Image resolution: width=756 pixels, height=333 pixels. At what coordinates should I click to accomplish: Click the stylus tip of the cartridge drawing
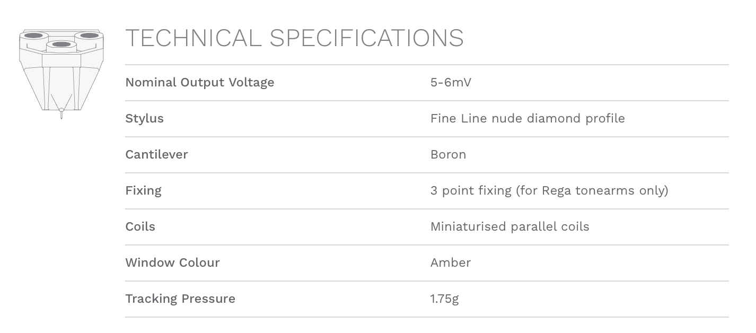[x=61, y=112]
